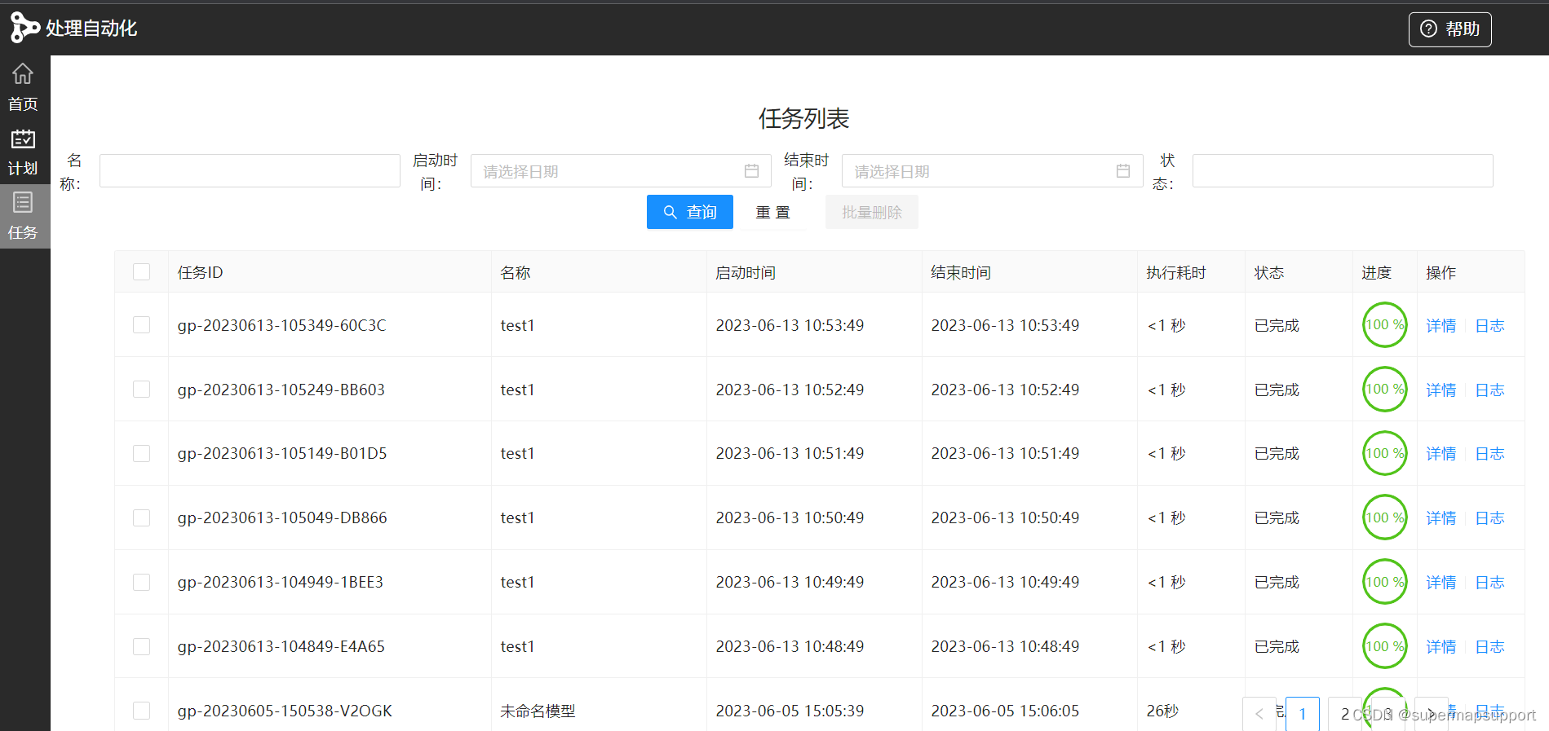This screenshot has width=1549, height=731.
Task: Click 100% progress circle of gp-20230613-105149-B01D5
Action: (1385, 453)
